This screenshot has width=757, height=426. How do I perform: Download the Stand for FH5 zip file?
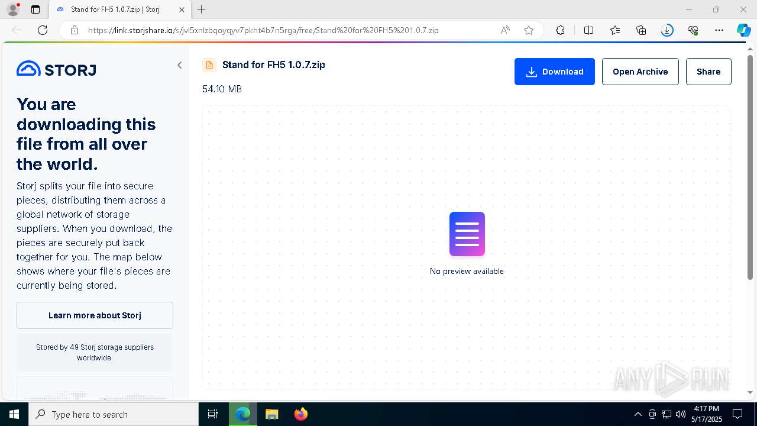555,72
